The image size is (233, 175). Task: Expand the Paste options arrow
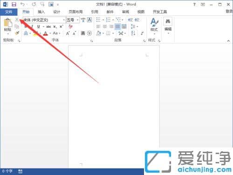click(x=8, y=34)
